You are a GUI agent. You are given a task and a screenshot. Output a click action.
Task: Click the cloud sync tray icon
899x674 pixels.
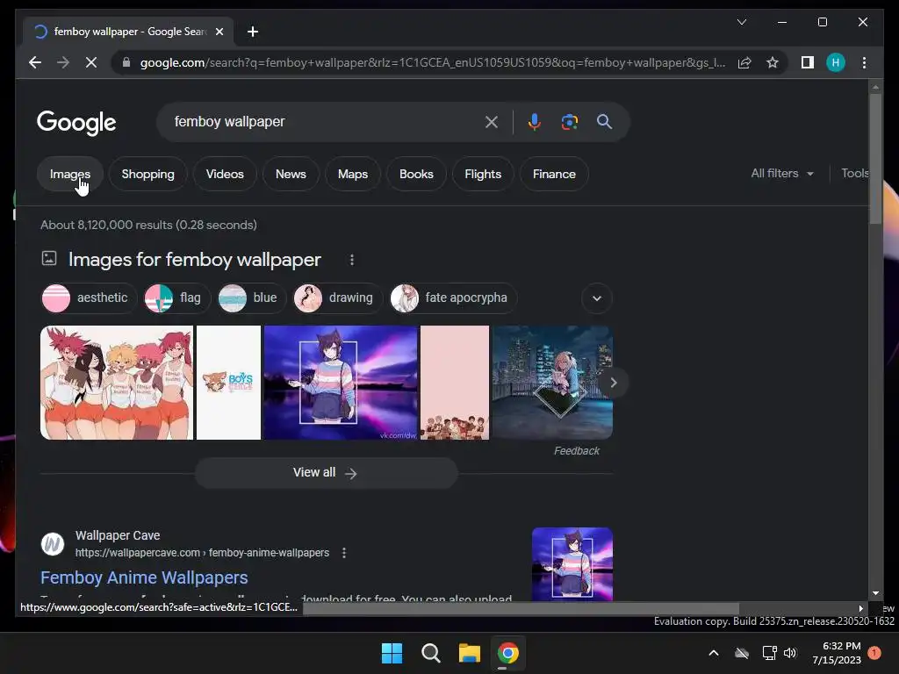coord(742,653)
